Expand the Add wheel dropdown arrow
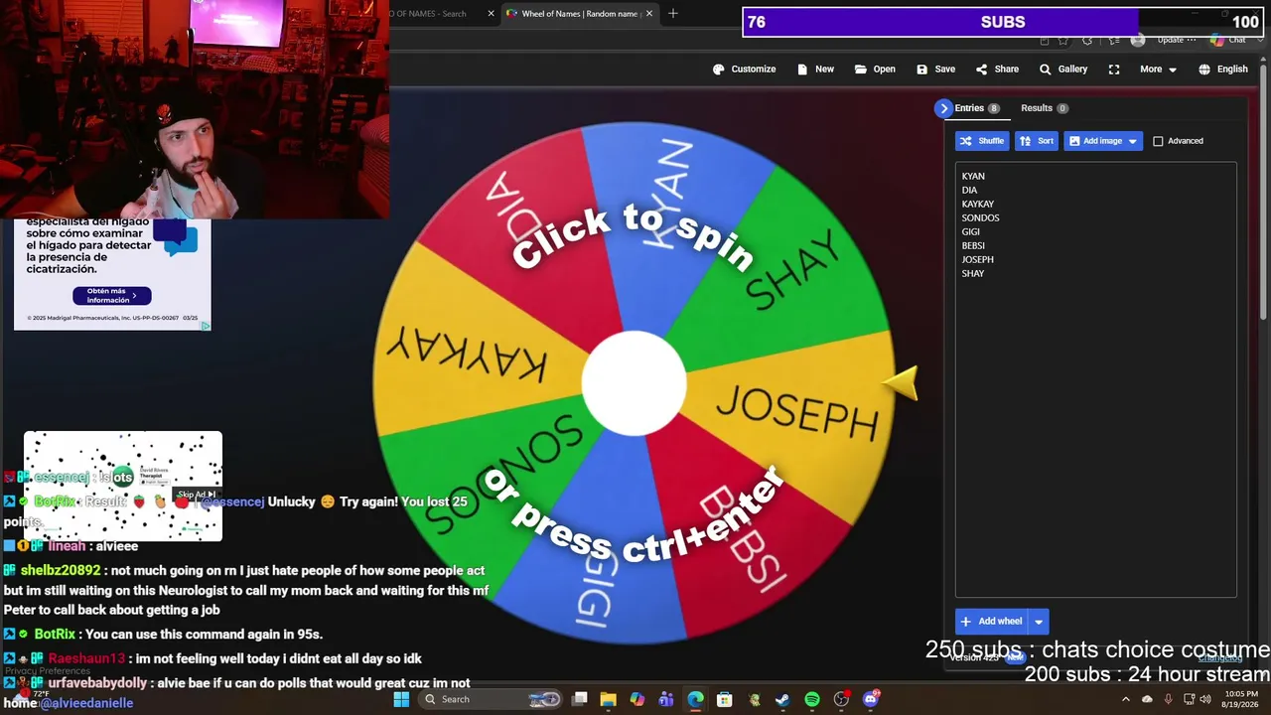This screenshot has height=715, width=1271. coord(1039,622)
